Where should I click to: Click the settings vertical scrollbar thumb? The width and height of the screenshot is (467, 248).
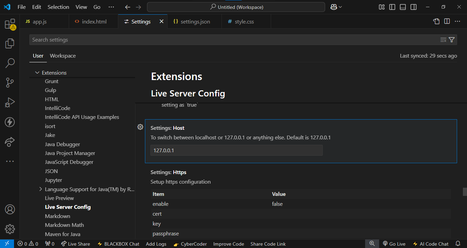click(x=465, y=192)
